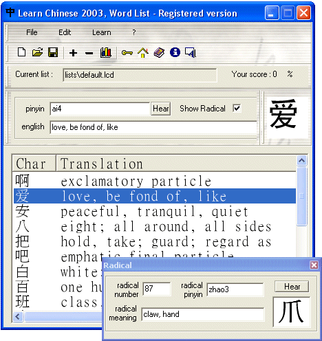Select the row starting with 'class'

coord(58,302)
